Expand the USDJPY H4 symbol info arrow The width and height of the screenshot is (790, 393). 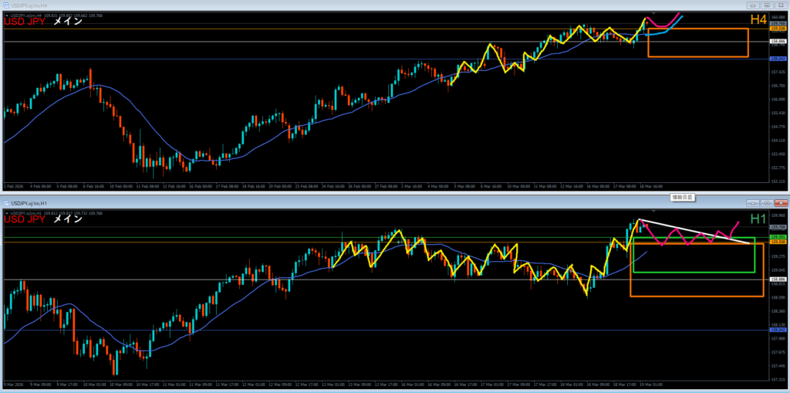pyautogui.click(x=6, y=14)
